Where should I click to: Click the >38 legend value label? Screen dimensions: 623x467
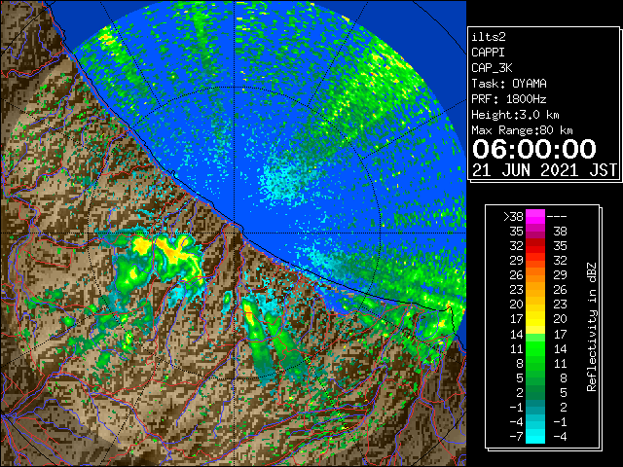pos(513,217)
